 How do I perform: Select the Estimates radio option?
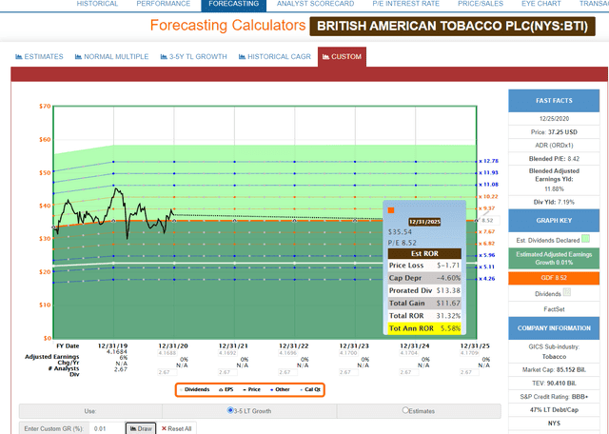coord(405,410)
